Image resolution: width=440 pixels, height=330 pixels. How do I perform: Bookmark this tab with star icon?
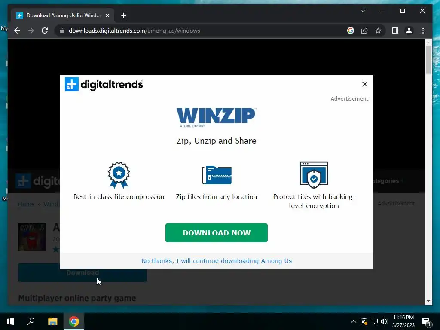coord(378,31)
